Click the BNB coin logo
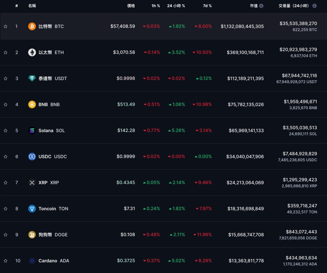This screenshot has height=273, width=327. [x=32, y=104]
